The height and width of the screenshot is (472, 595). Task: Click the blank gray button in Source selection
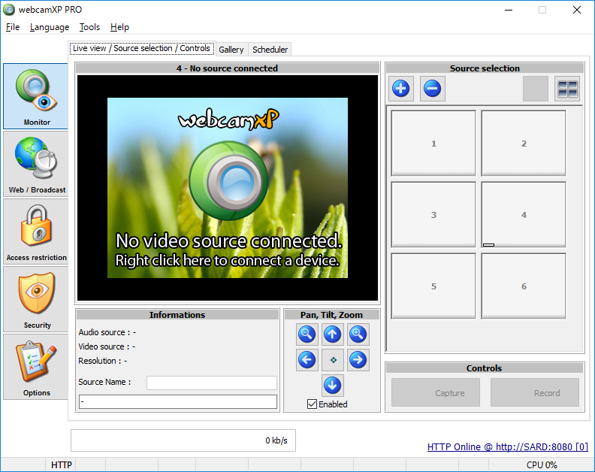pyautogui.click(x=536, y=89)
